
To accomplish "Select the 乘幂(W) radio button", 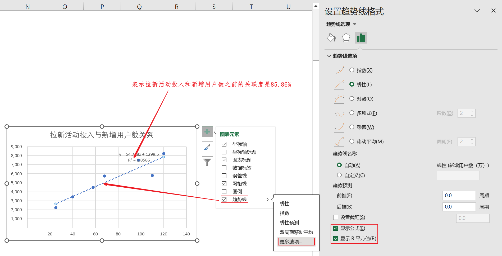I will click(352, 127).
